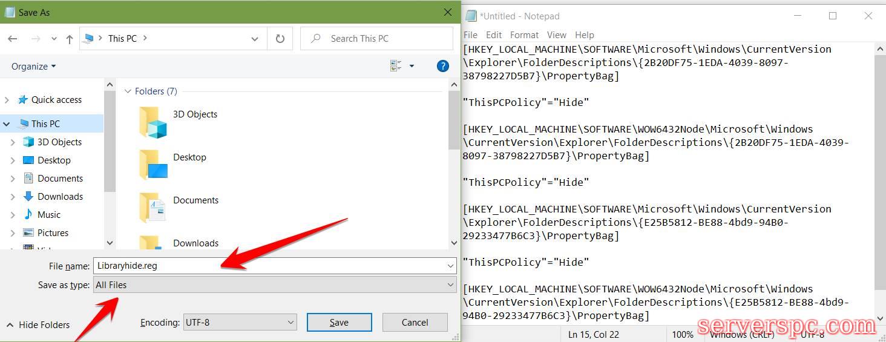Viewport: 886px width, 342px height.
Task: Select Music in the navigation tree
Action: (x=49, y=215)
